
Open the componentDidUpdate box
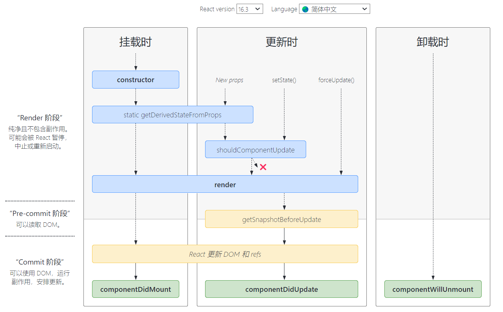click(x=281, y=289)
